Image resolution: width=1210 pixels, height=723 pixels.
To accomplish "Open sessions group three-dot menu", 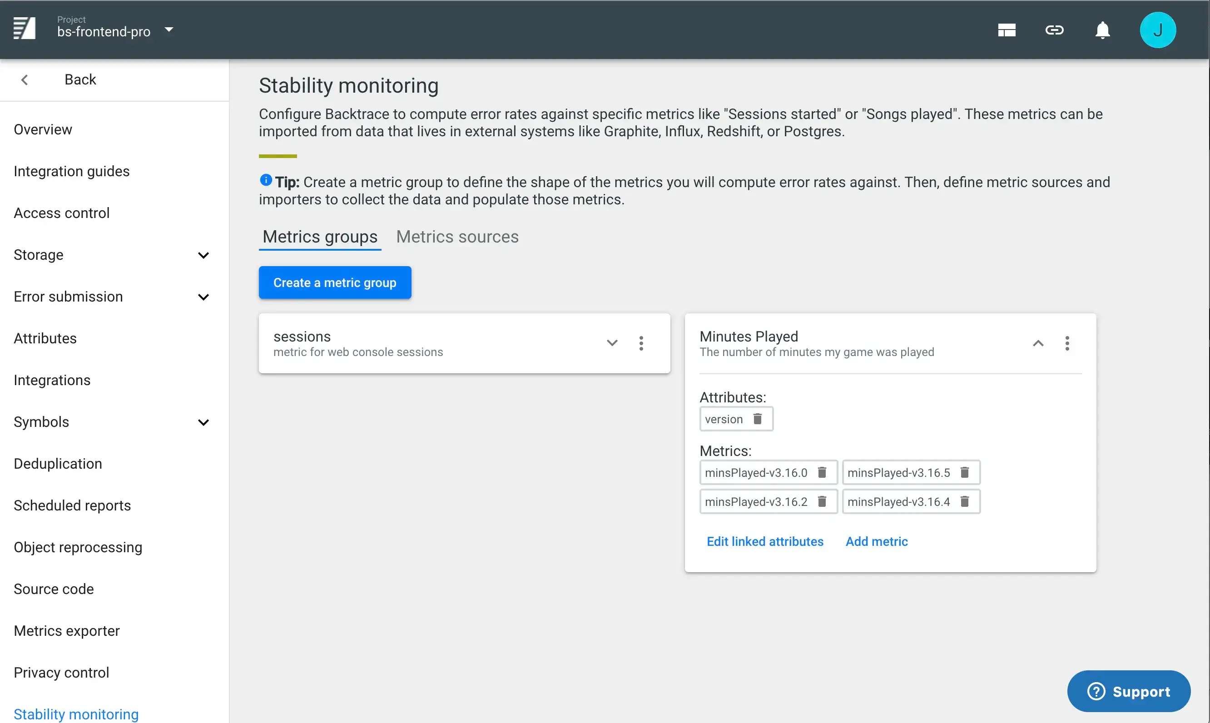I will tap(641, 343).
